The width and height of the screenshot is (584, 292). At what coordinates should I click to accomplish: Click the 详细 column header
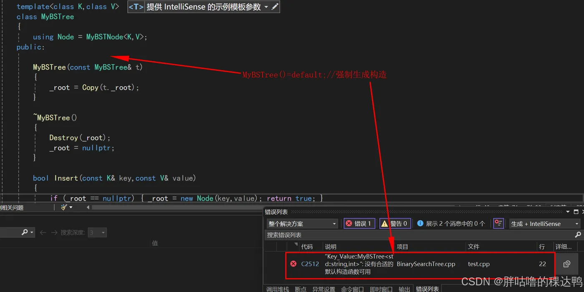tap(564, 247)
